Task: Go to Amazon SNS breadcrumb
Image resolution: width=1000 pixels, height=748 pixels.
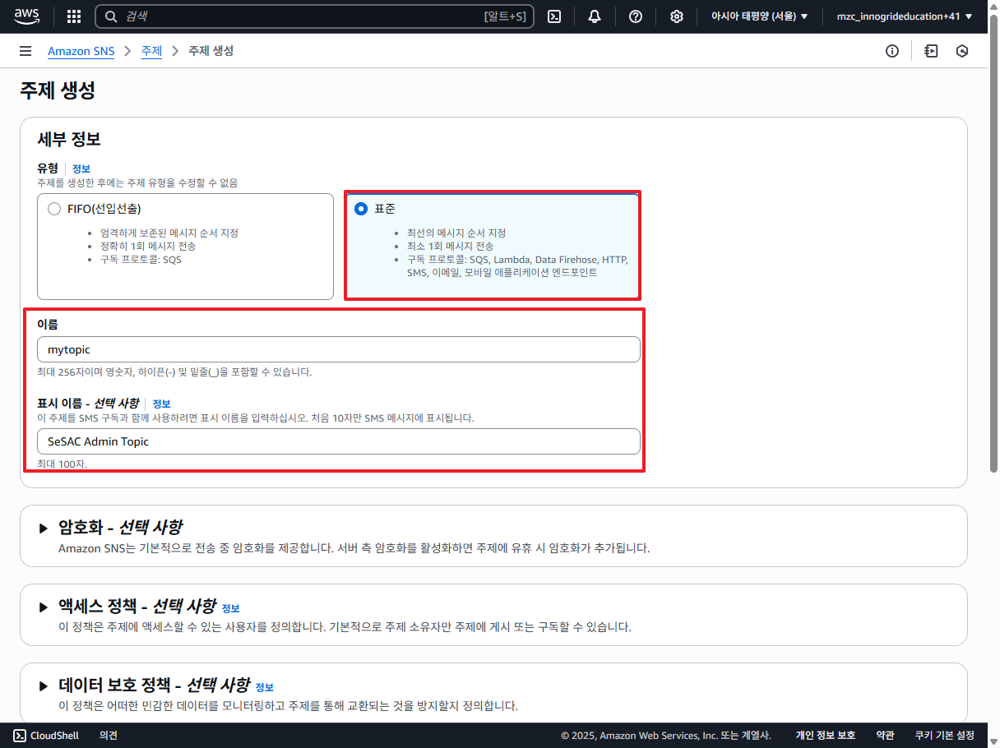Action: pos(81,51)
